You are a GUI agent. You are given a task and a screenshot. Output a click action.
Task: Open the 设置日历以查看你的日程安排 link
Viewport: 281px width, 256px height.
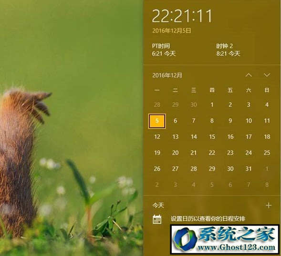(208, 219)
